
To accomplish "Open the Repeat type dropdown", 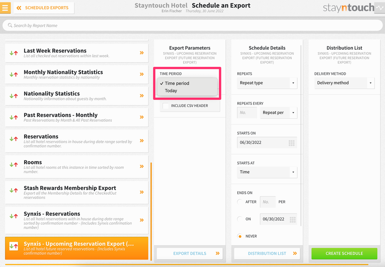I will pos(267,83).
